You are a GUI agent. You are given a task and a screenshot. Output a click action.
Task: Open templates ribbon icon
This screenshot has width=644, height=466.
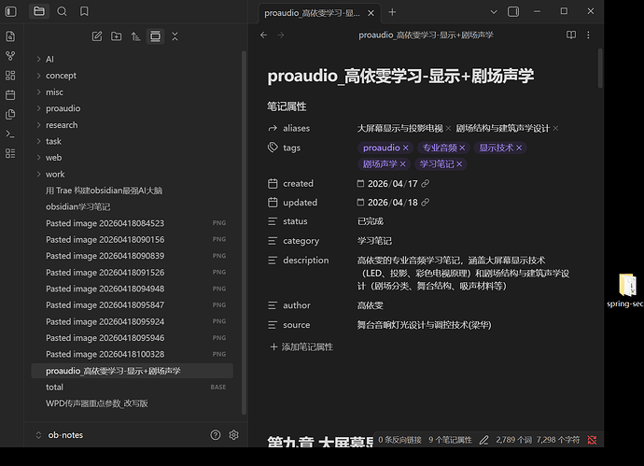tap(10, 114)
